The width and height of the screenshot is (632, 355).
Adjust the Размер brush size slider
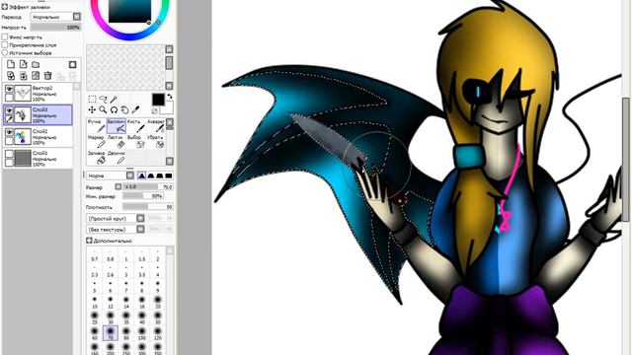(x=148, y=186)
